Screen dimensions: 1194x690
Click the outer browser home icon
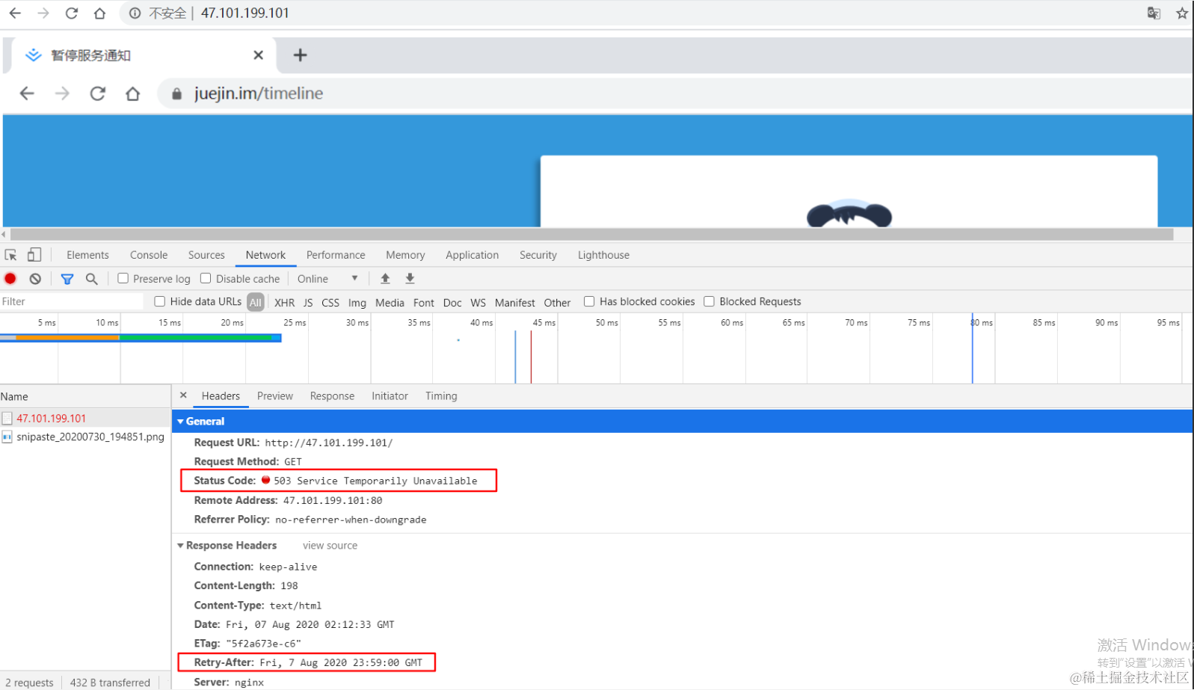[x=99, y=13]
